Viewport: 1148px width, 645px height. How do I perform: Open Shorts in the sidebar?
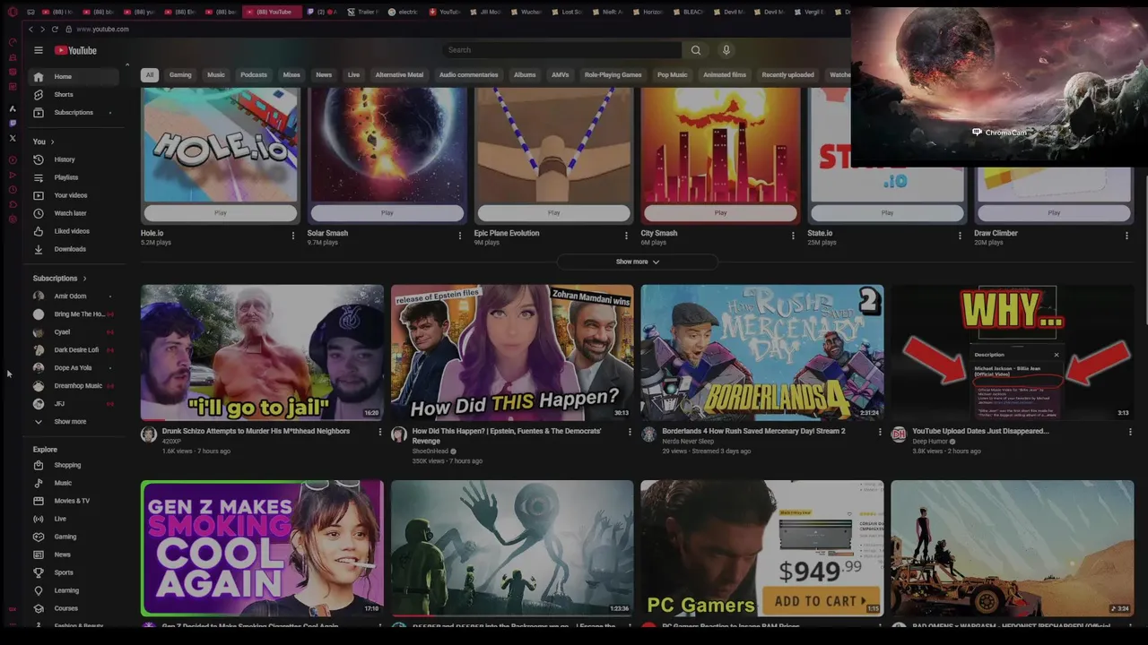(74, 95)
